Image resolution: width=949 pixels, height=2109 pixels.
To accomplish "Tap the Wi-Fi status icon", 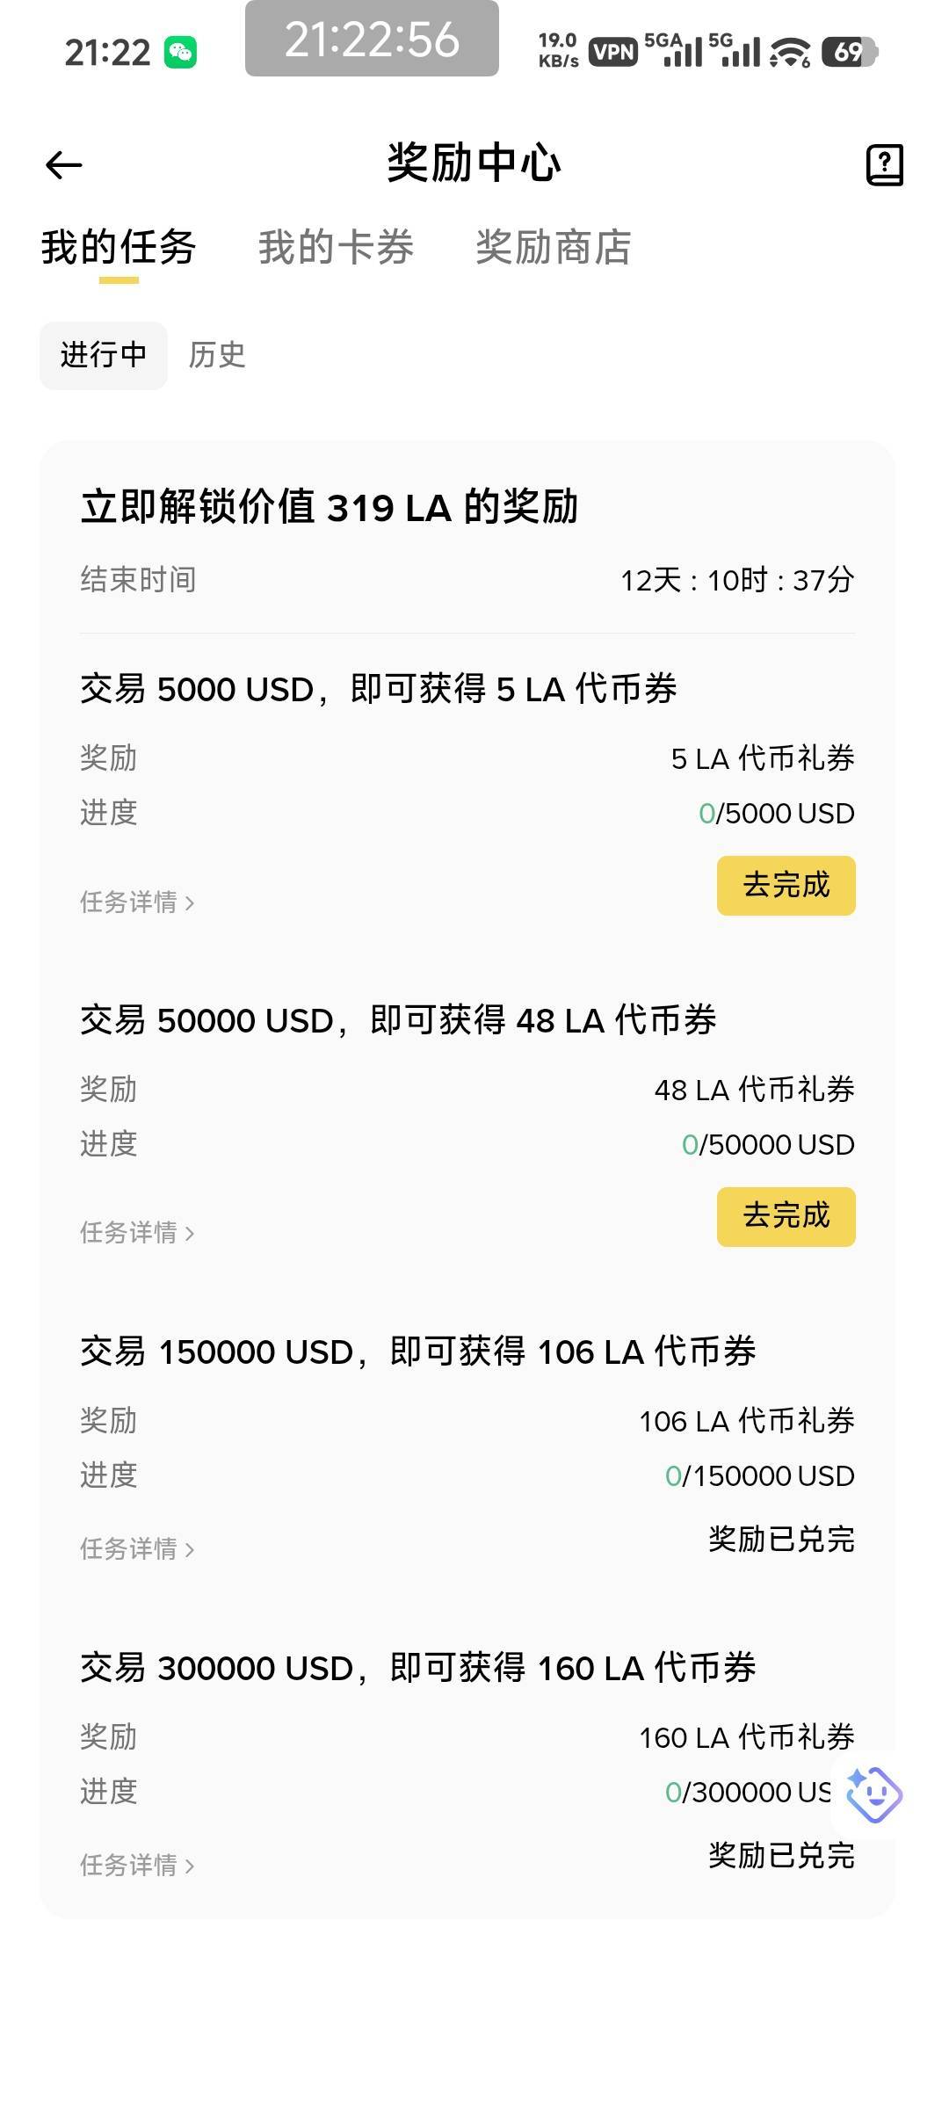I will coord(790,53).
